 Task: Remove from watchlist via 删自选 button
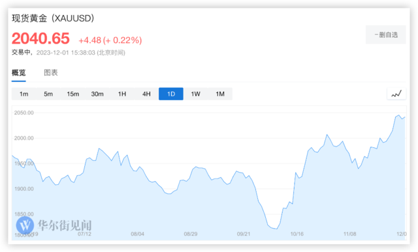(x=386, y=35)
